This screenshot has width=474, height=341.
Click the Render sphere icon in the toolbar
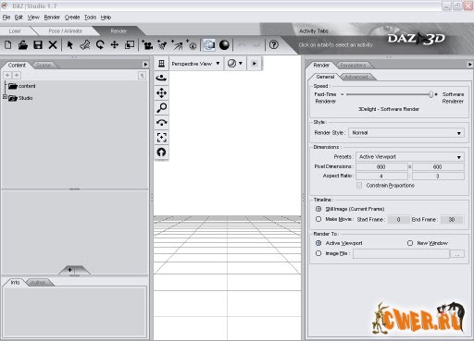coord(224,45)
